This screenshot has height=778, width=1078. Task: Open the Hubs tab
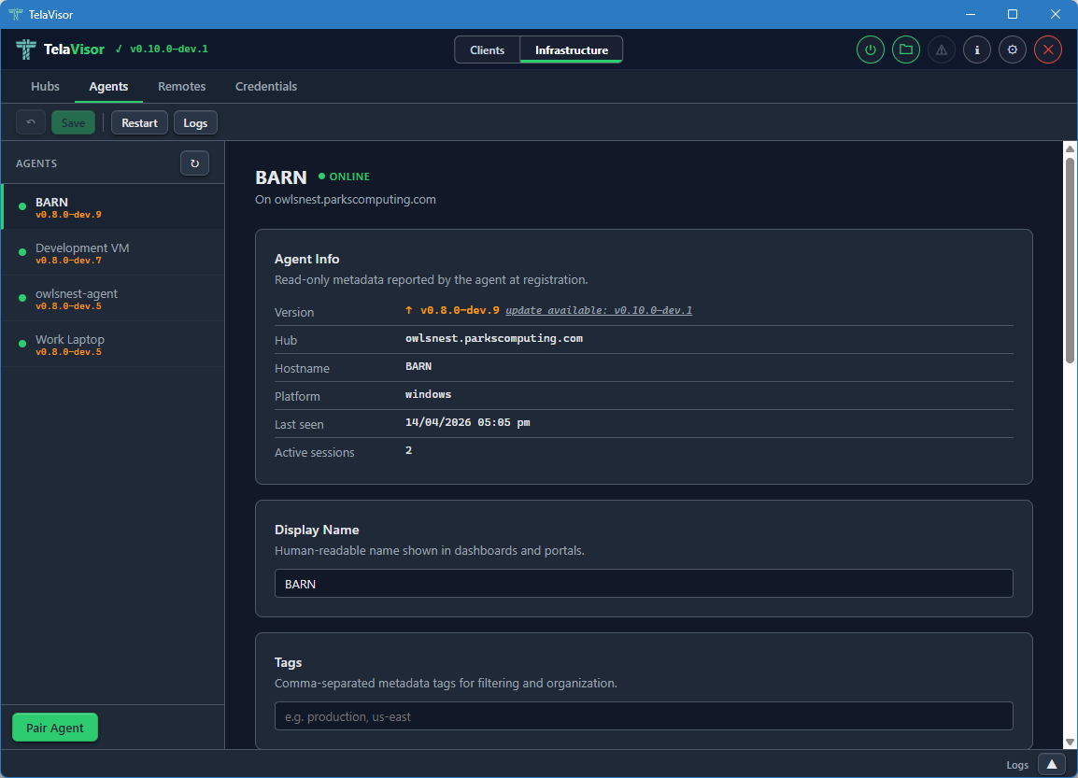(45, 86)
